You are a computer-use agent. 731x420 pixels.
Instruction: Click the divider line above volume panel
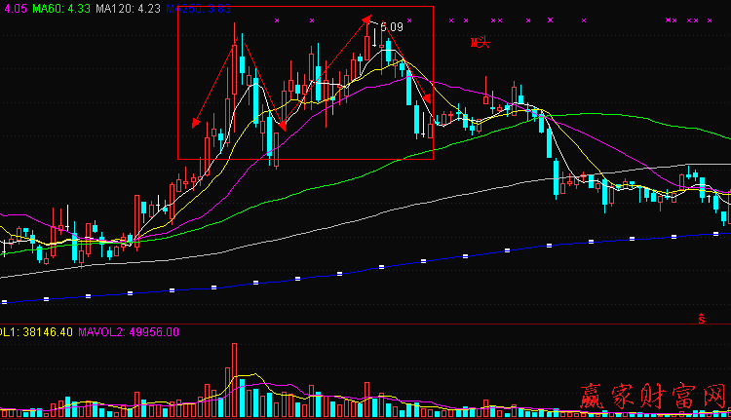365,324
